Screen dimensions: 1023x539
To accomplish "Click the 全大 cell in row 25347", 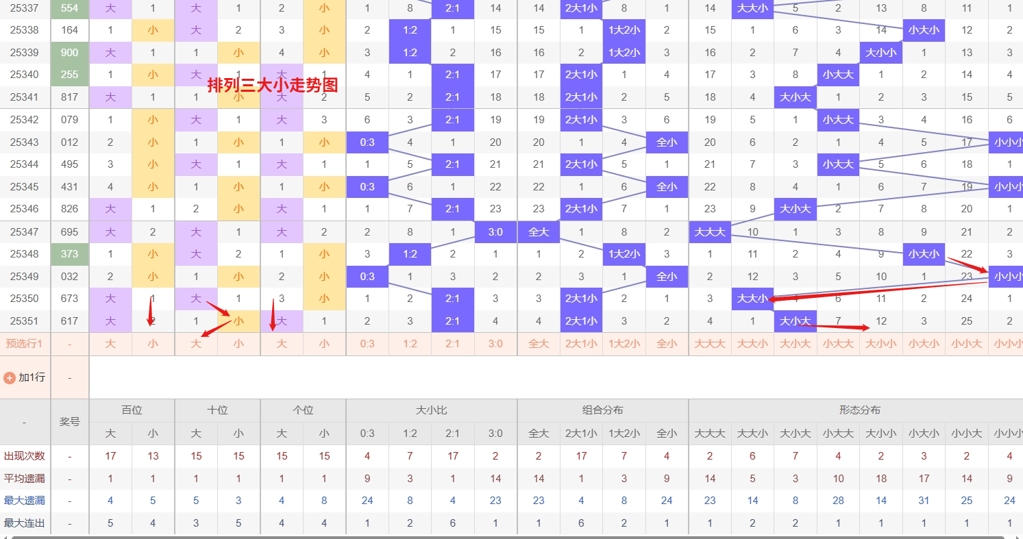I will click(x=539, y=232).
